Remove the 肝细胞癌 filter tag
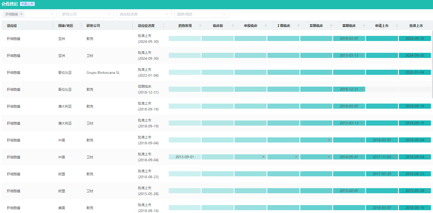Screen dimensions: 433x213 pos(21,14)
